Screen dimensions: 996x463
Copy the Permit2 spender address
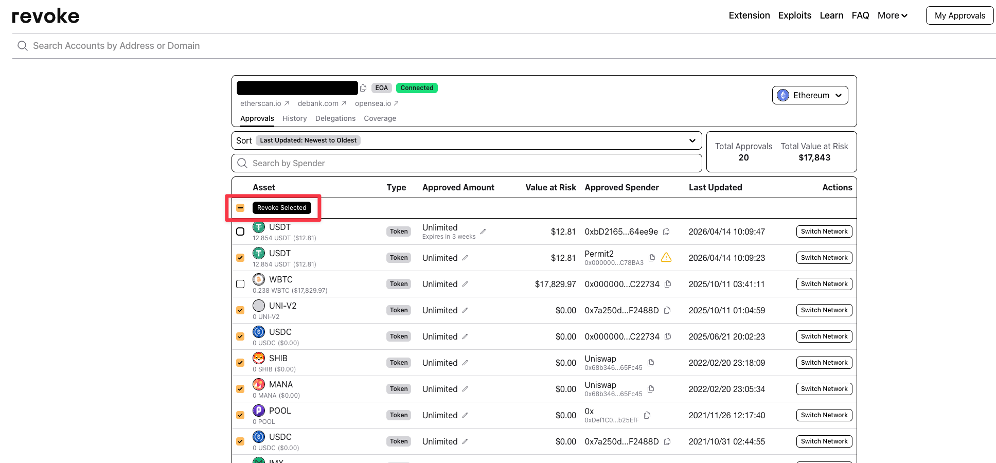coord(652,258)
